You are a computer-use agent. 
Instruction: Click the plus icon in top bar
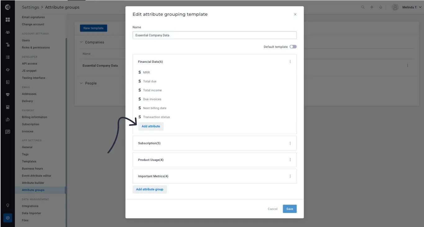[x=372, y=7]
